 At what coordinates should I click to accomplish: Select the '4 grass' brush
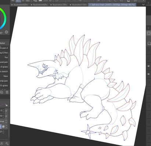pos(4,67)
